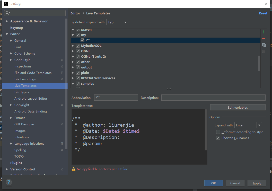Image resolution: width=272 pixels, height=191 pixels.
Task: Expand the Version Control section
Action: pyautogui.click(x=7, y=169)
